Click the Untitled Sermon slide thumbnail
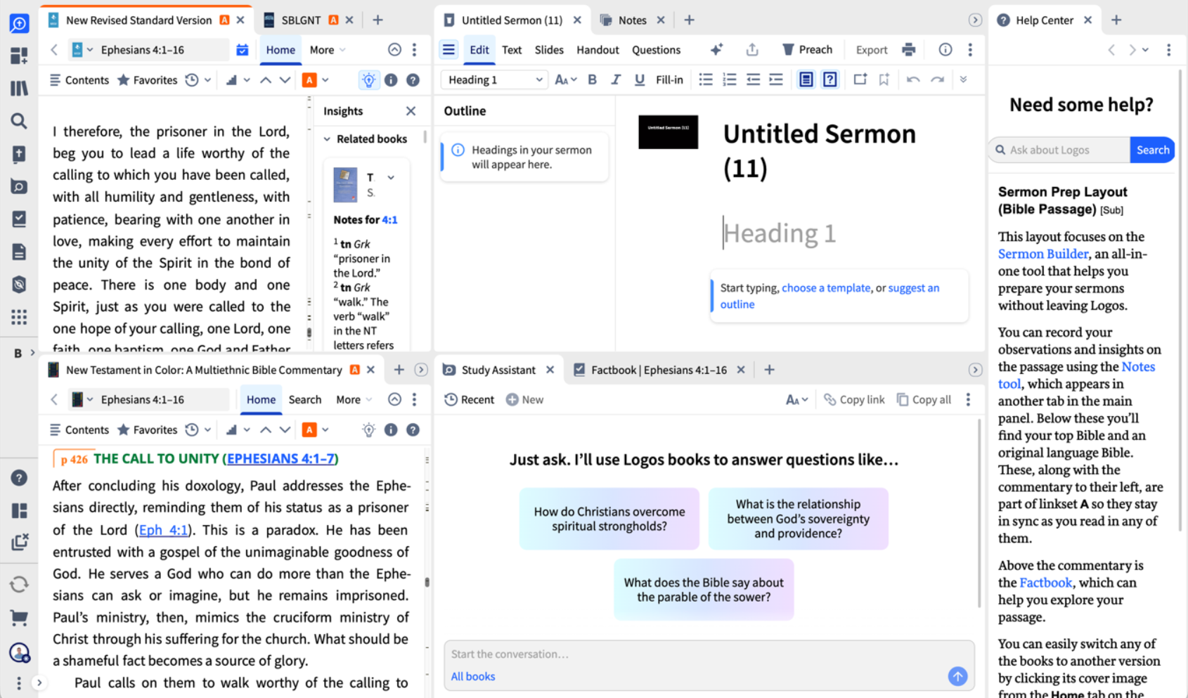Viewport: 1188px width, 698px height. pyautogui.click(x=668, y=131)
